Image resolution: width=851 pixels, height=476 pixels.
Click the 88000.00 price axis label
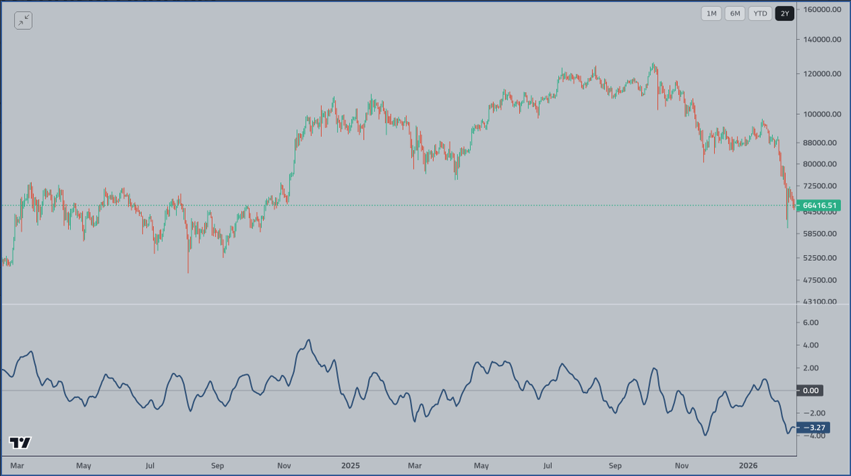(821, 142)
